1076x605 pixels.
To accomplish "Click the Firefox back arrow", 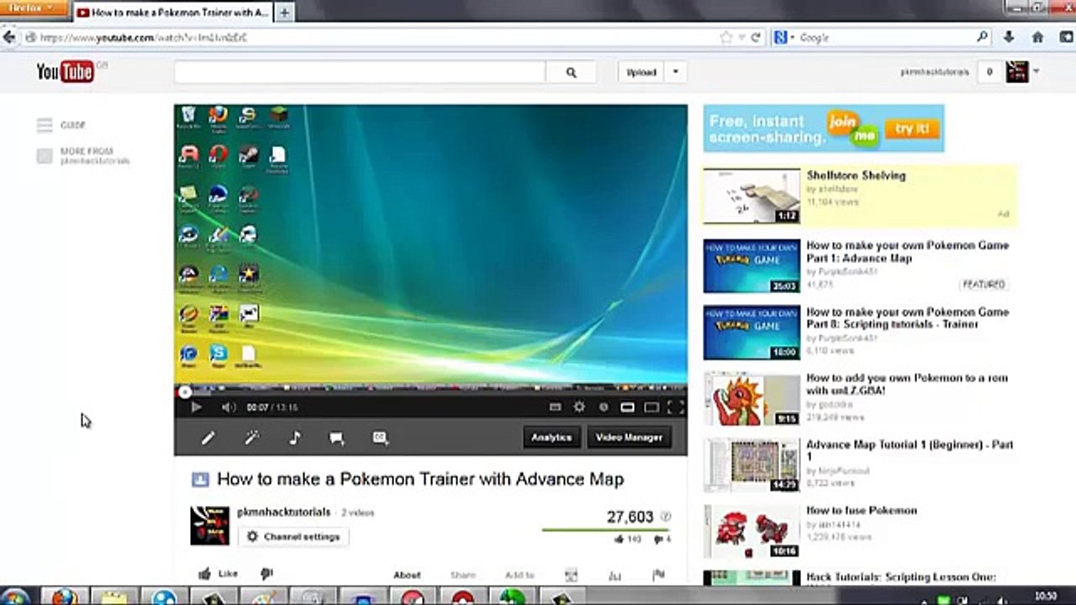I will (x=9, y=37).
